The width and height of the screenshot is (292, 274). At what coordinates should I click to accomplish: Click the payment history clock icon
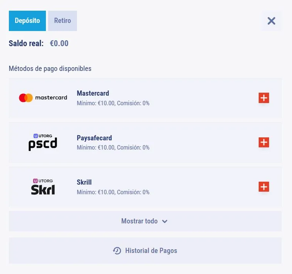pyautogui.click(x=117, y=251)
